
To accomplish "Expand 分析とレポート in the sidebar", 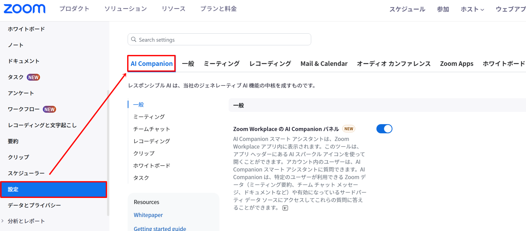I will click(26, 221).
